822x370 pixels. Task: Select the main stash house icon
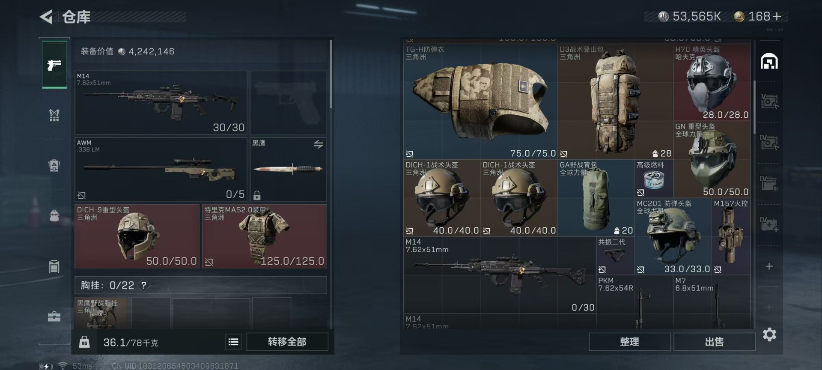769,62
